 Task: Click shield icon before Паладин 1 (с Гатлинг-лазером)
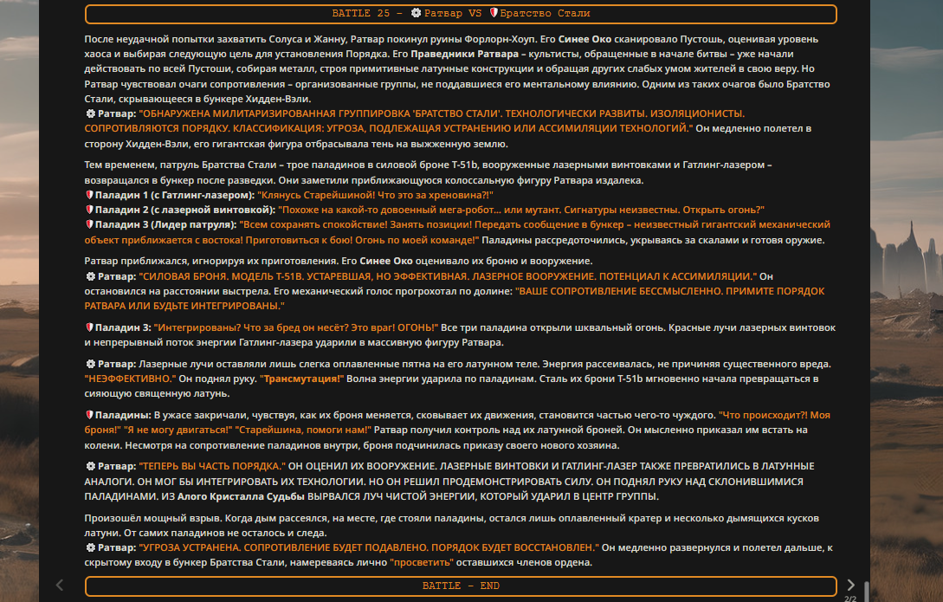click(89, 195)
